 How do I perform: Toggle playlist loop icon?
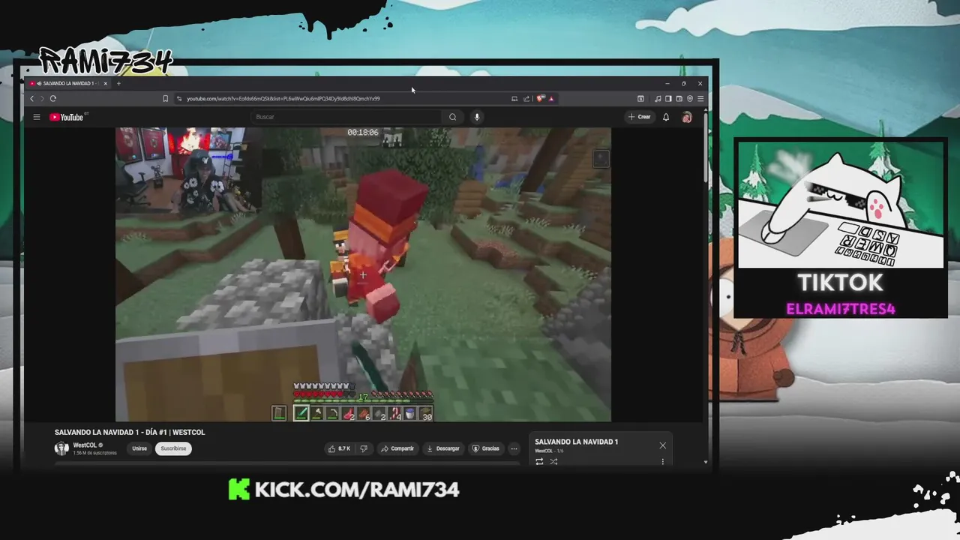539,461
